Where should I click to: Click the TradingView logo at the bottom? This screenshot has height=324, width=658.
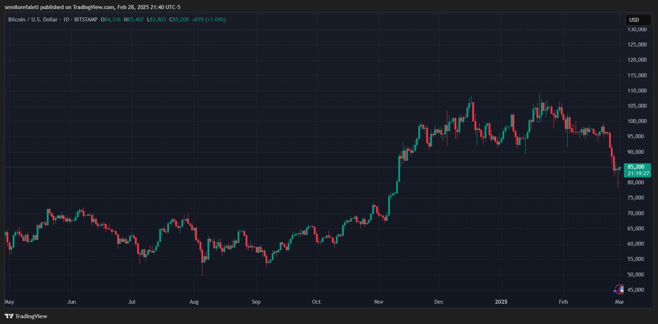point(26,316)
